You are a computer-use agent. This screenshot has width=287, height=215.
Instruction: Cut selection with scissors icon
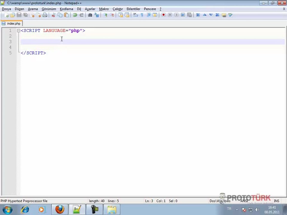click(x=54, y=15)
